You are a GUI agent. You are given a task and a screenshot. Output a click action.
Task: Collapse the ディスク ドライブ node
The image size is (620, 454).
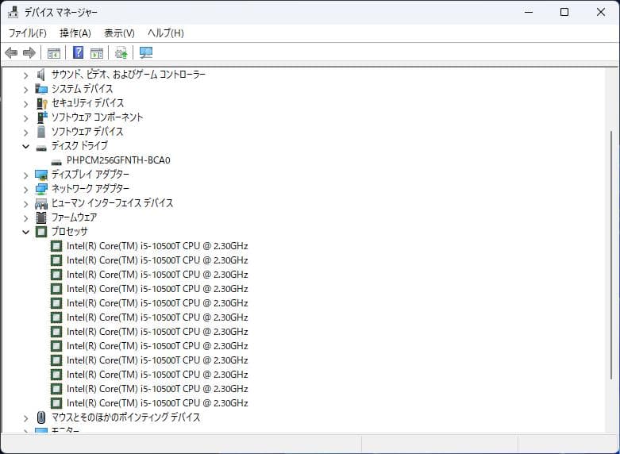click(25, 146)
